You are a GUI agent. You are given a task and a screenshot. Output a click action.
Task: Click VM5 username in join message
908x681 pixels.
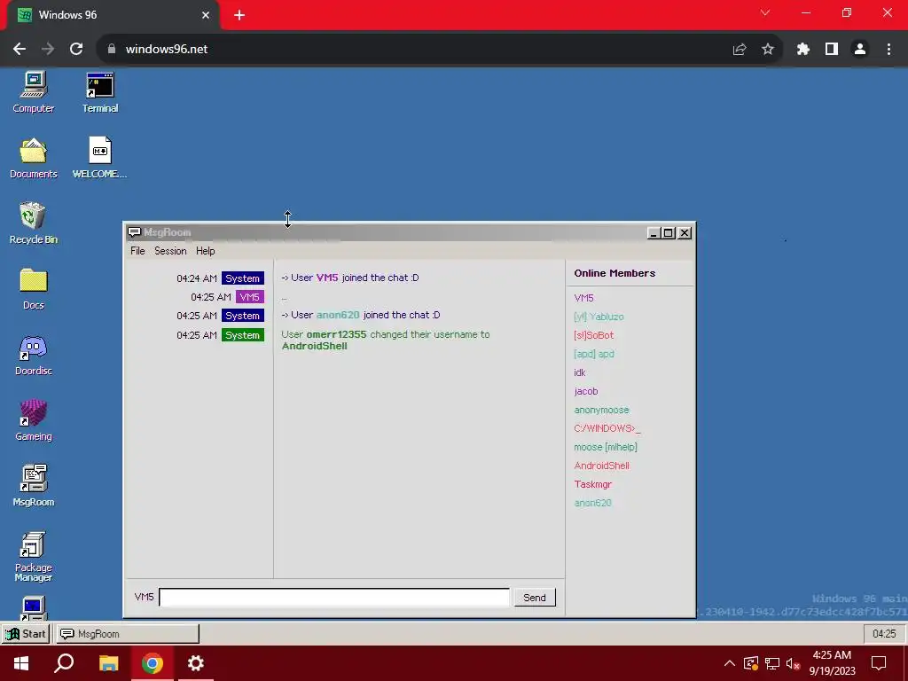pos(327,278)
